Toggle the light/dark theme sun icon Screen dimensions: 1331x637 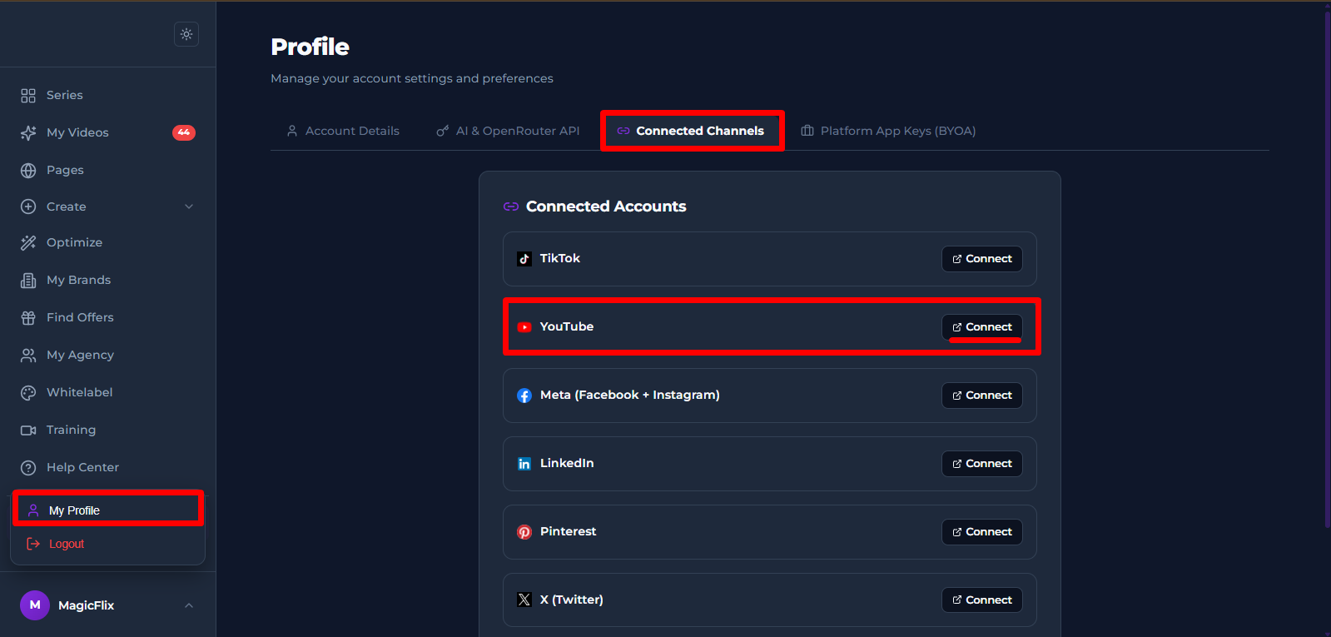tap(186, 34)
